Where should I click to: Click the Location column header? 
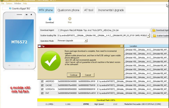133,46
